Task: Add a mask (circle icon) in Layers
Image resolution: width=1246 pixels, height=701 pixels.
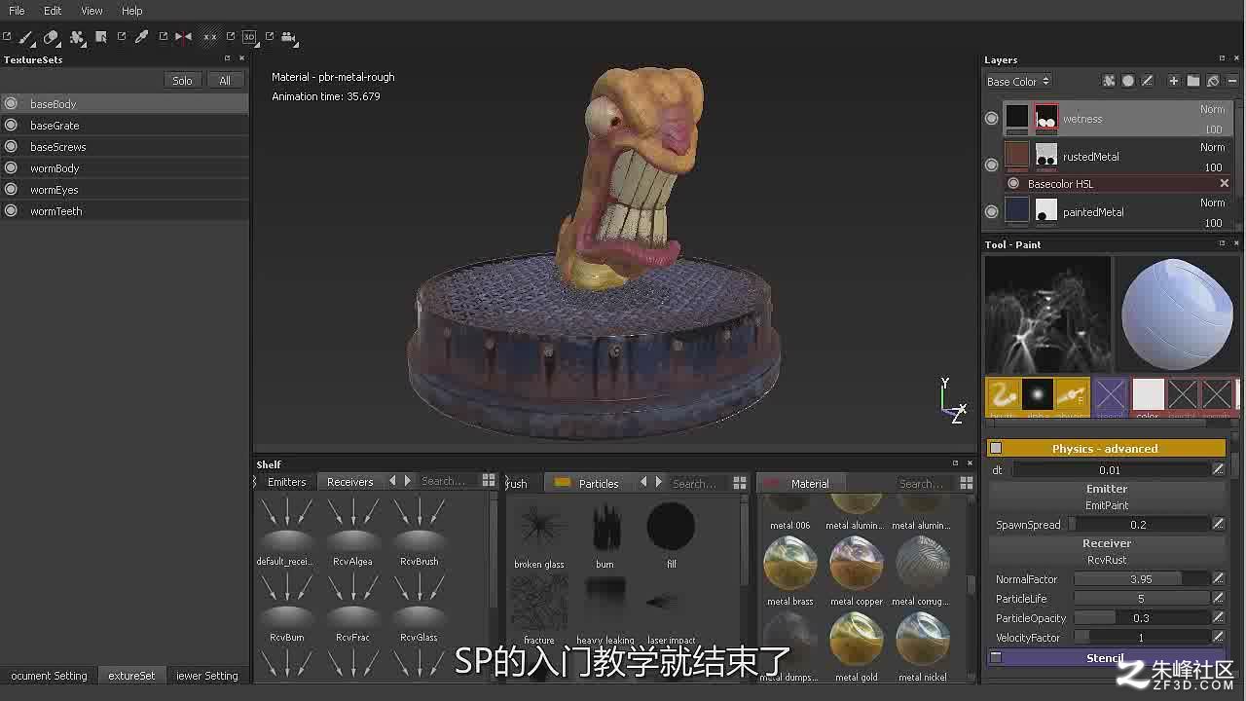Action: [1128, 81]
